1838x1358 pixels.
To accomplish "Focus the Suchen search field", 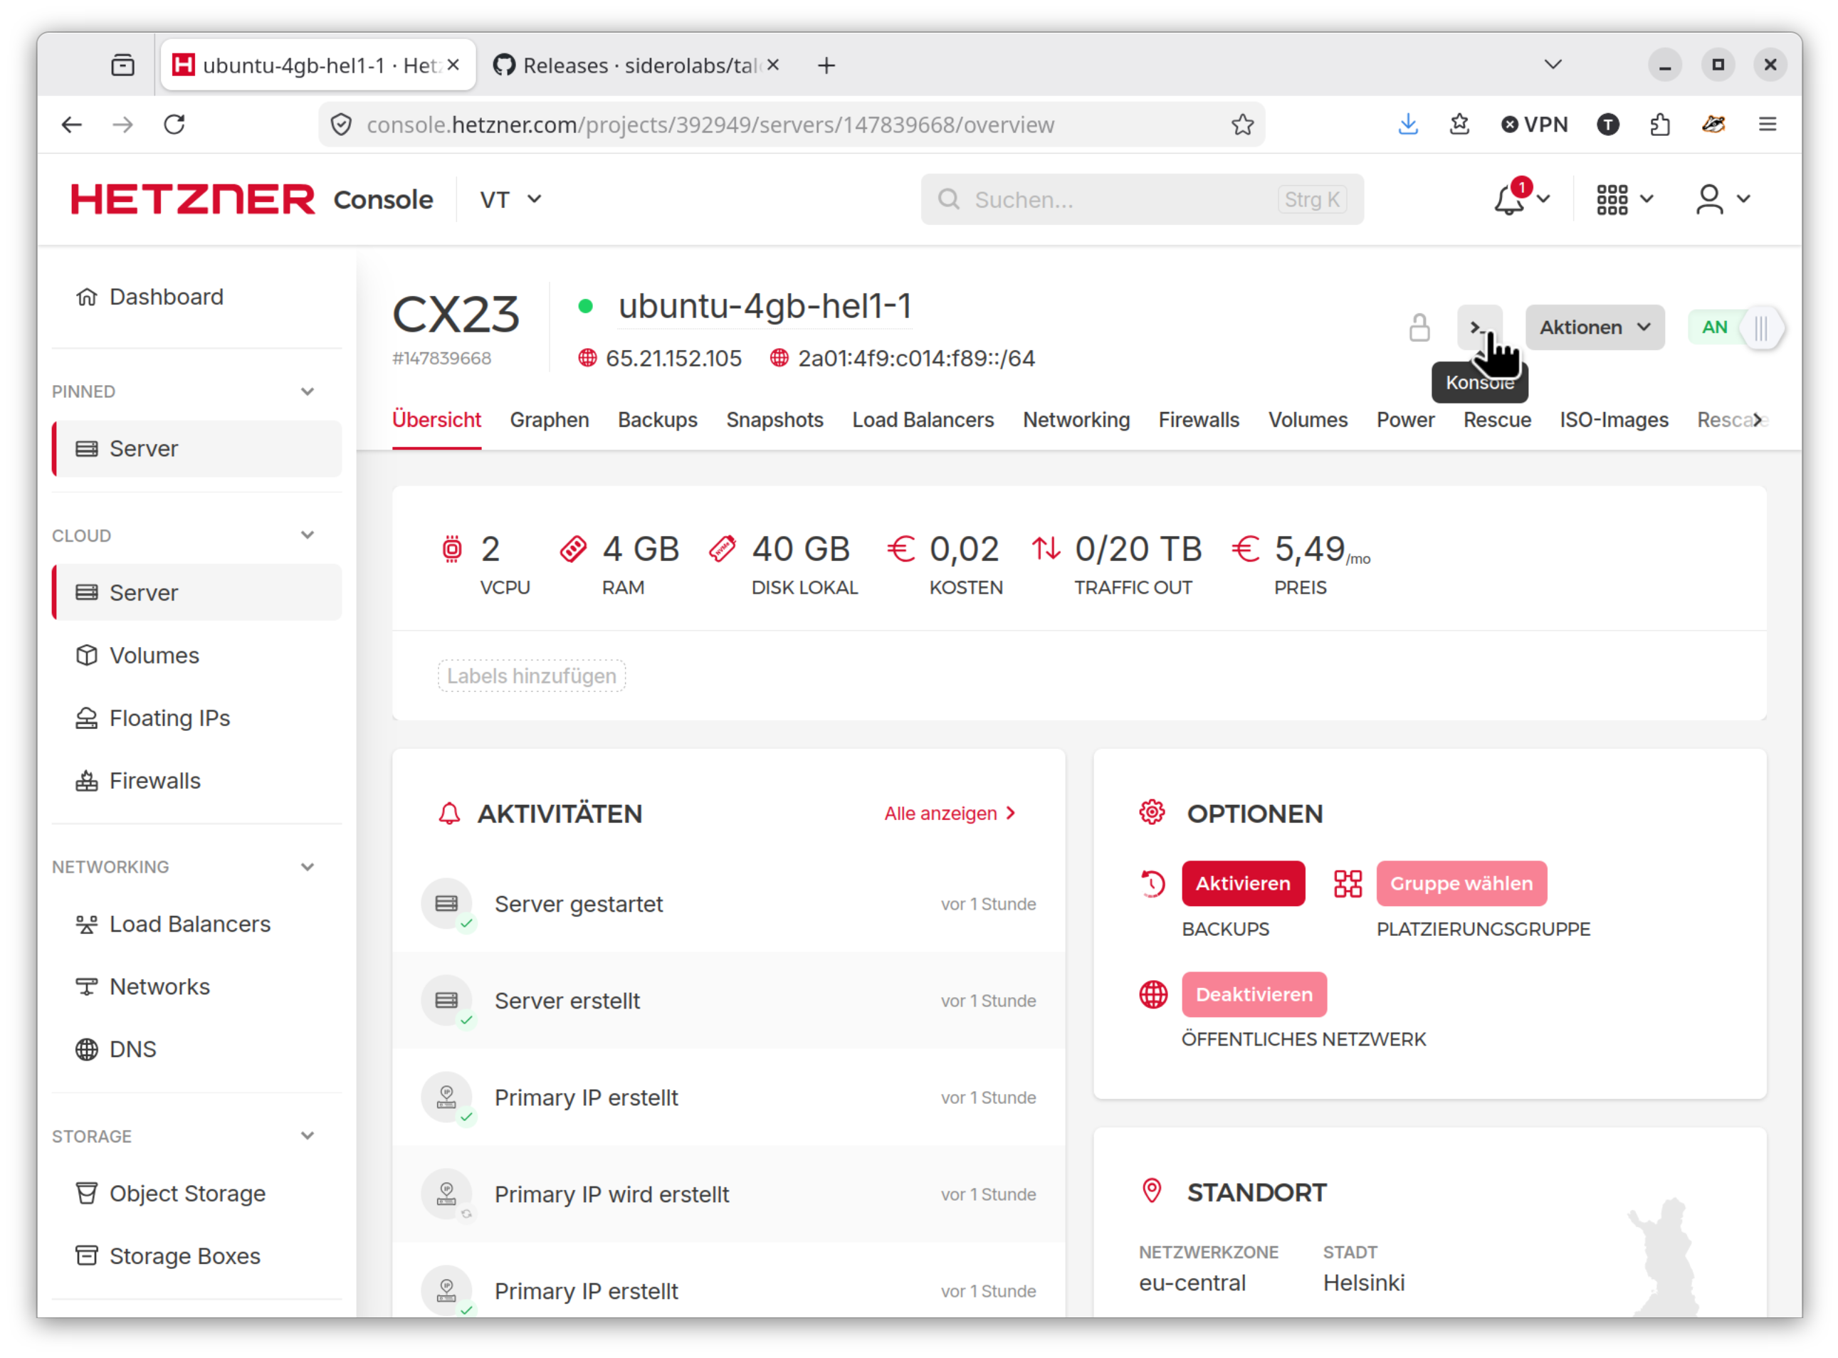I will tap(1142, 199).
